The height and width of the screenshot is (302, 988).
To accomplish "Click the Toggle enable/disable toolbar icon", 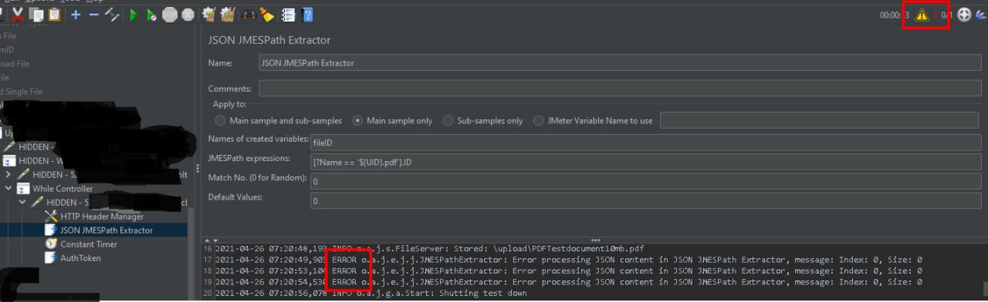I will [x=112, y=15].
